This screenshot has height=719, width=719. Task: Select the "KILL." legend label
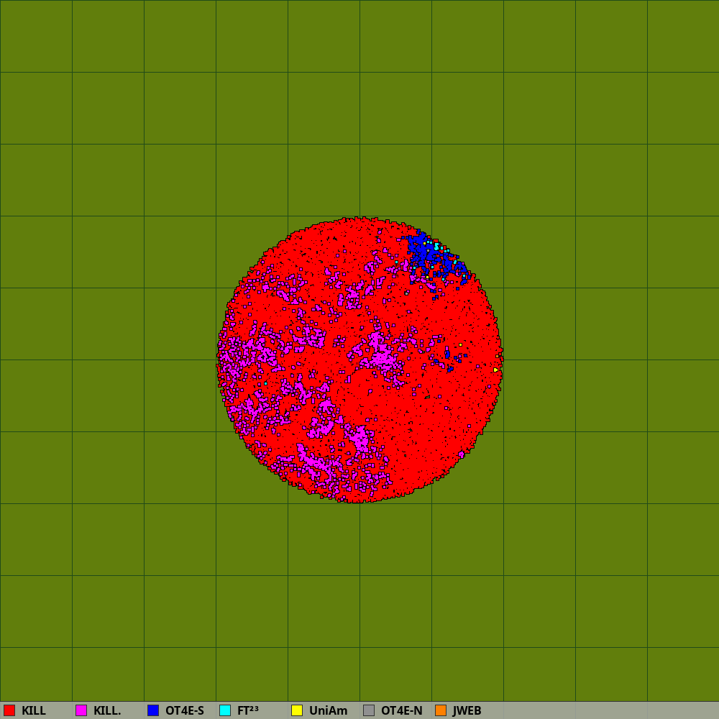point(107,711)
